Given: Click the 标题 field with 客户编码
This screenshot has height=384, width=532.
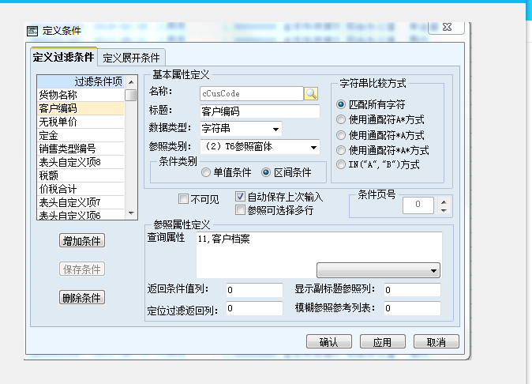Looking at the screenshot, I should [260, 111].
